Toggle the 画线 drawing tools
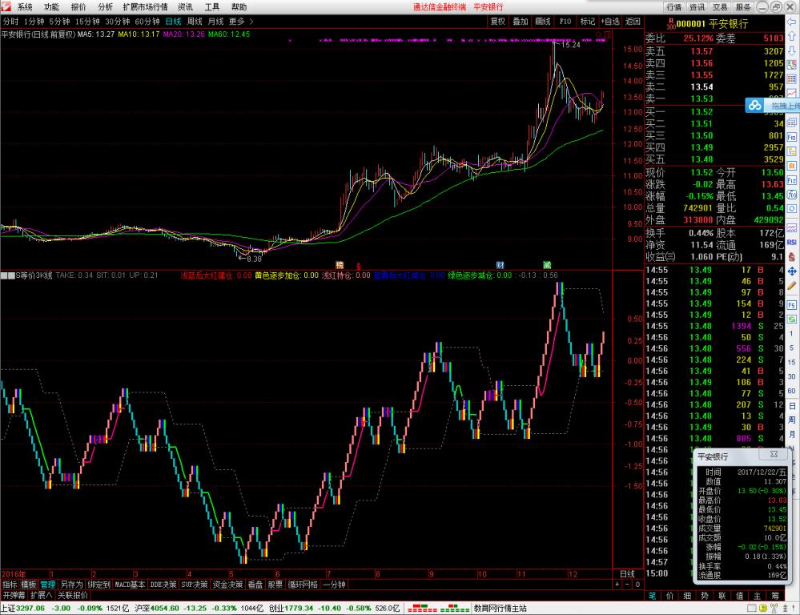The height and width of the screenshot is (615, 800). click(542, 22)
